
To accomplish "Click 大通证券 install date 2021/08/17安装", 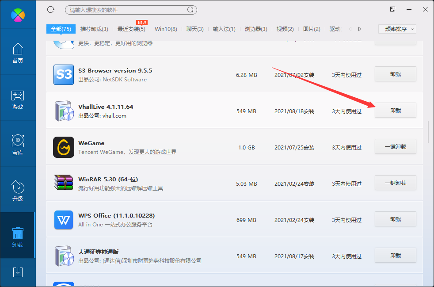I will [294, 256].
